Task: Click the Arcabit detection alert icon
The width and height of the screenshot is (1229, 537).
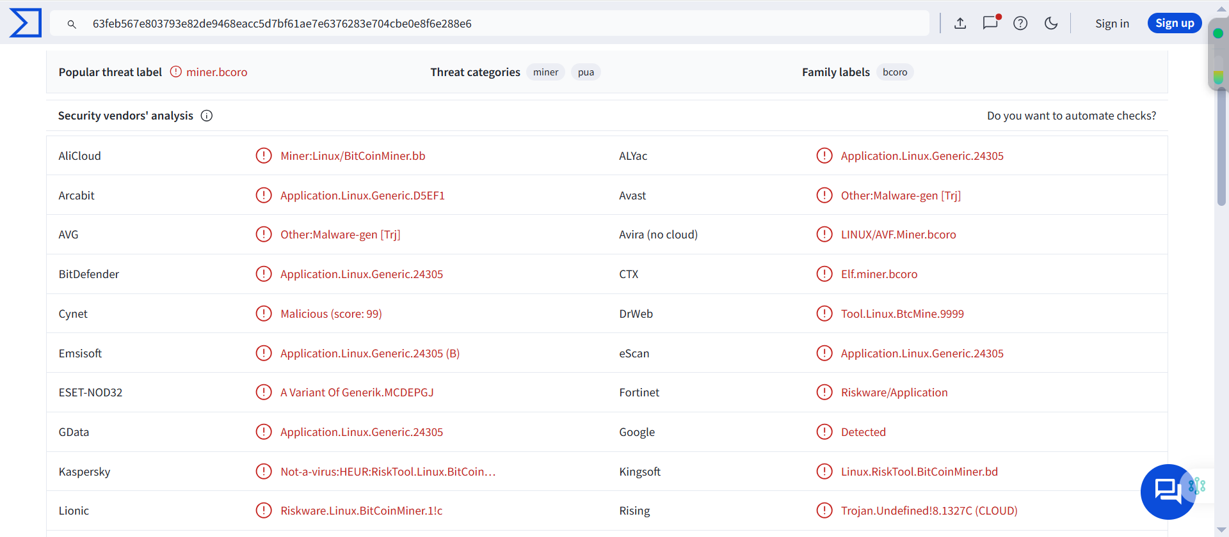Action: (x=264, y=195)
